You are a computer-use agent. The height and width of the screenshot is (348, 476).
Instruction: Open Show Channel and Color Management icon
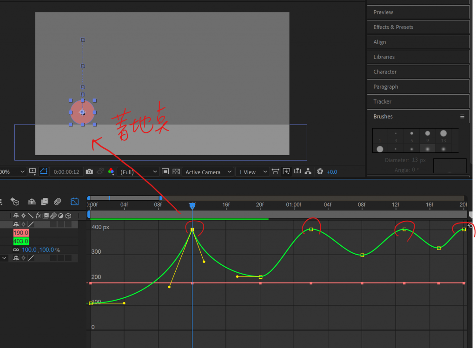[111, 172]
